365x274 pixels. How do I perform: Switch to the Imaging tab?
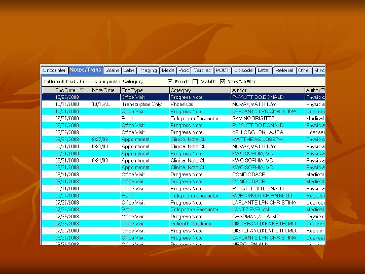coord(148,71)
